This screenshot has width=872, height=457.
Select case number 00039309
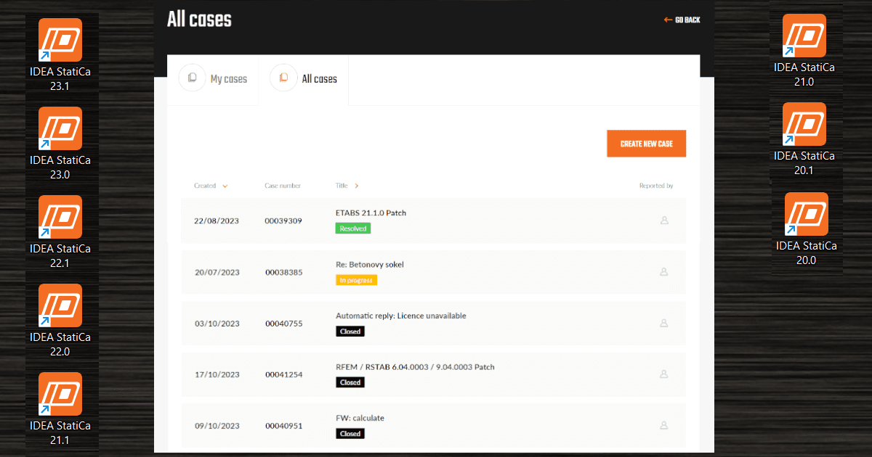tap(283, 221)
